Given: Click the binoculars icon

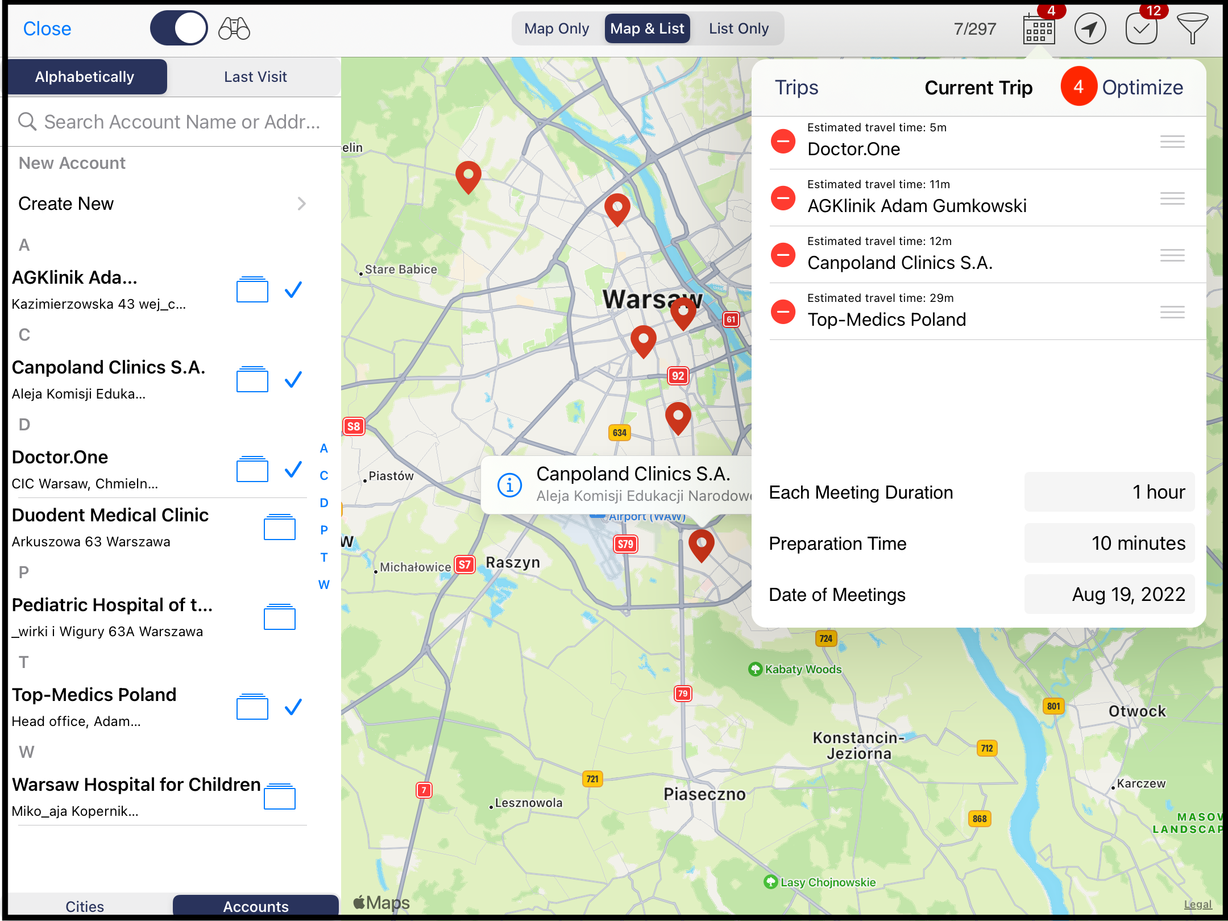Looking at the screenshot, I should 234,28.
